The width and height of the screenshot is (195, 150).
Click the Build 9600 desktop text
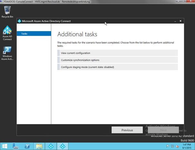187,140
